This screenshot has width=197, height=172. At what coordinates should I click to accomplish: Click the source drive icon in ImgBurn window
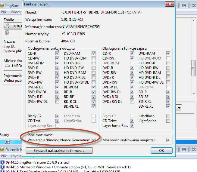[x=7, y=26]
